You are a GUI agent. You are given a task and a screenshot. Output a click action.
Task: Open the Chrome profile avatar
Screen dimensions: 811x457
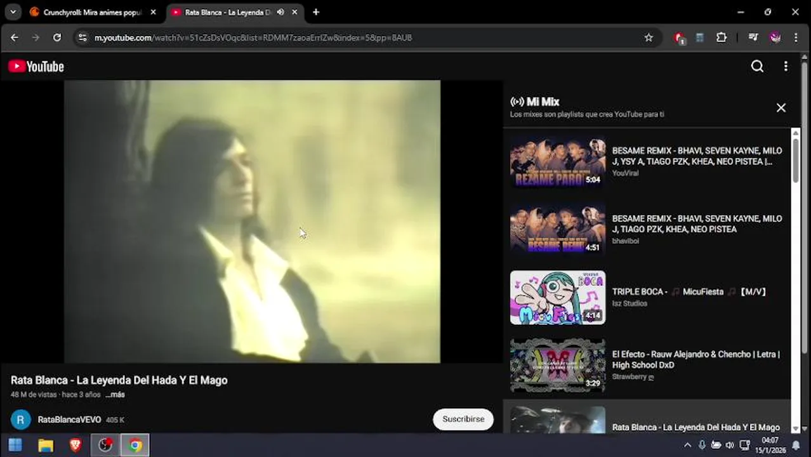coord(775,37)
